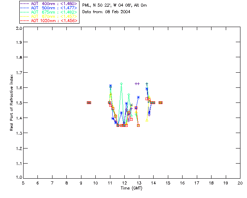247x198 pixels.
Task: Click the 9 tick label on time axis
Action: pyautogui.click(x=81, y=183)
